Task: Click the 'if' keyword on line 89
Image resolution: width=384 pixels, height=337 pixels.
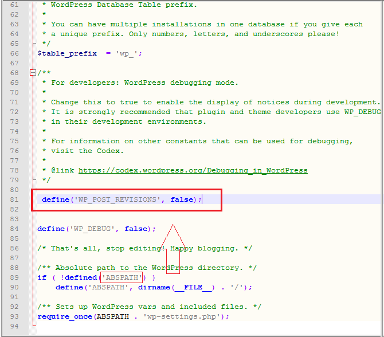Action: [42, 277]
